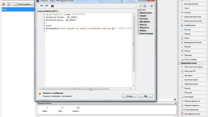Select Поле текста по маске component

(x=193, y=67)
